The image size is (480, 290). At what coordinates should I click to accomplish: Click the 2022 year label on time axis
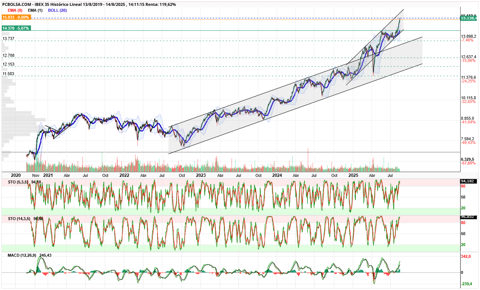coord(125,175)
